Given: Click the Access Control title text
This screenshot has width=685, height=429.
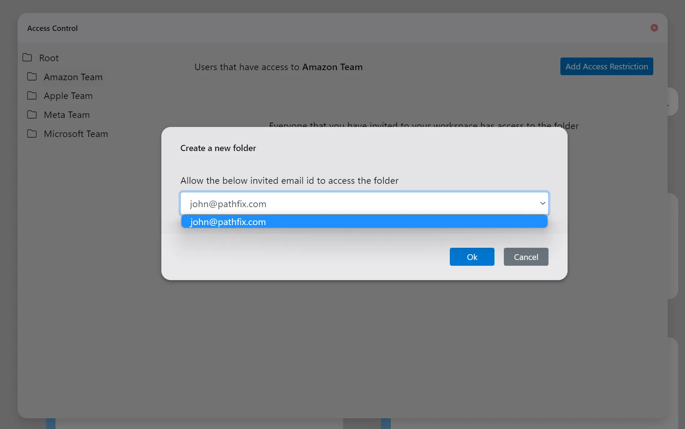Looking at the screenshot, I should point(52,28).
